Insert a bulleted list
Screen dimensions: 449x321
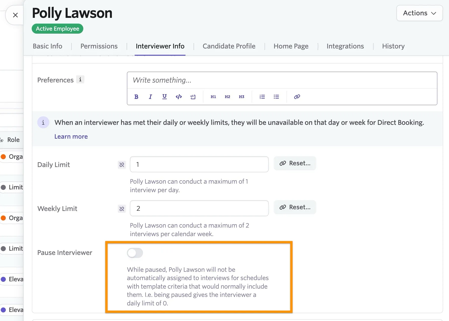pyautogui.click(x=276, y=97)
